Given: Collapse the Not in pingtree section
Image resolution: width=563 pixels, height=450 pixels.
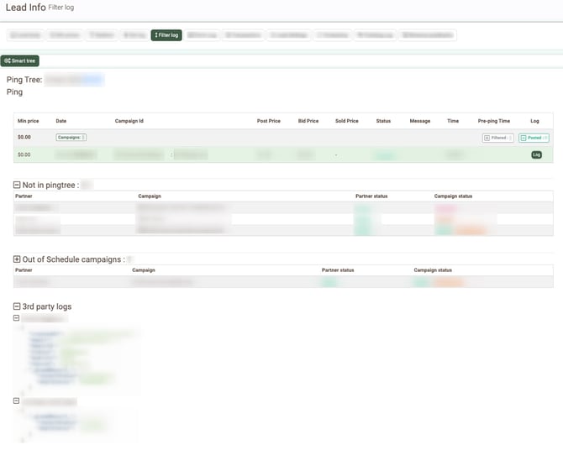Looking at the screenshot, I should [18, 185].
